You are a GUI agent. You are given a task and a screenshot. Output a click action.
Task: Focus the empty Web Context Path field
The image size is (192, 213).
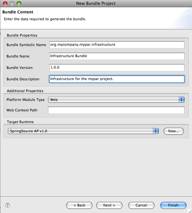[x=116, y=110]
